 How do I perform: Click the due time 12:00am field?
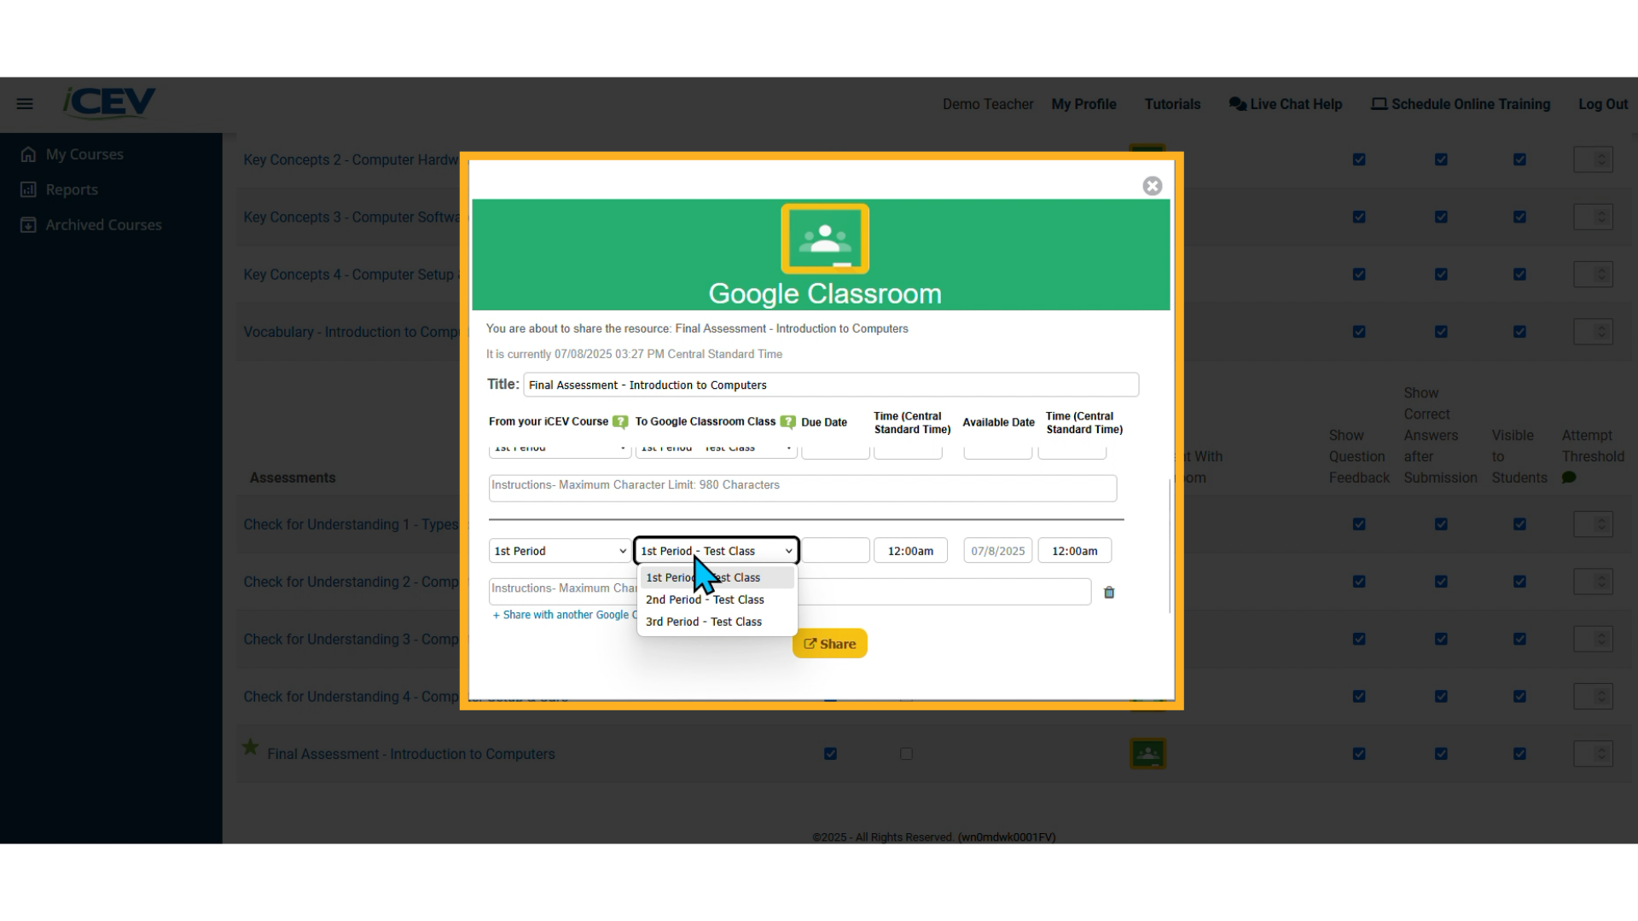tap(909, 551)
